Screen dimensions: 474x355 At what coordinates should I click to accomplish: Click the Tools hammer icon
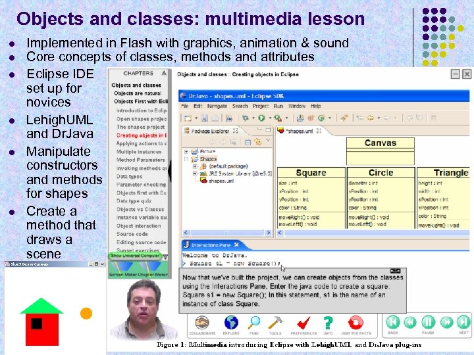point(275,322)
